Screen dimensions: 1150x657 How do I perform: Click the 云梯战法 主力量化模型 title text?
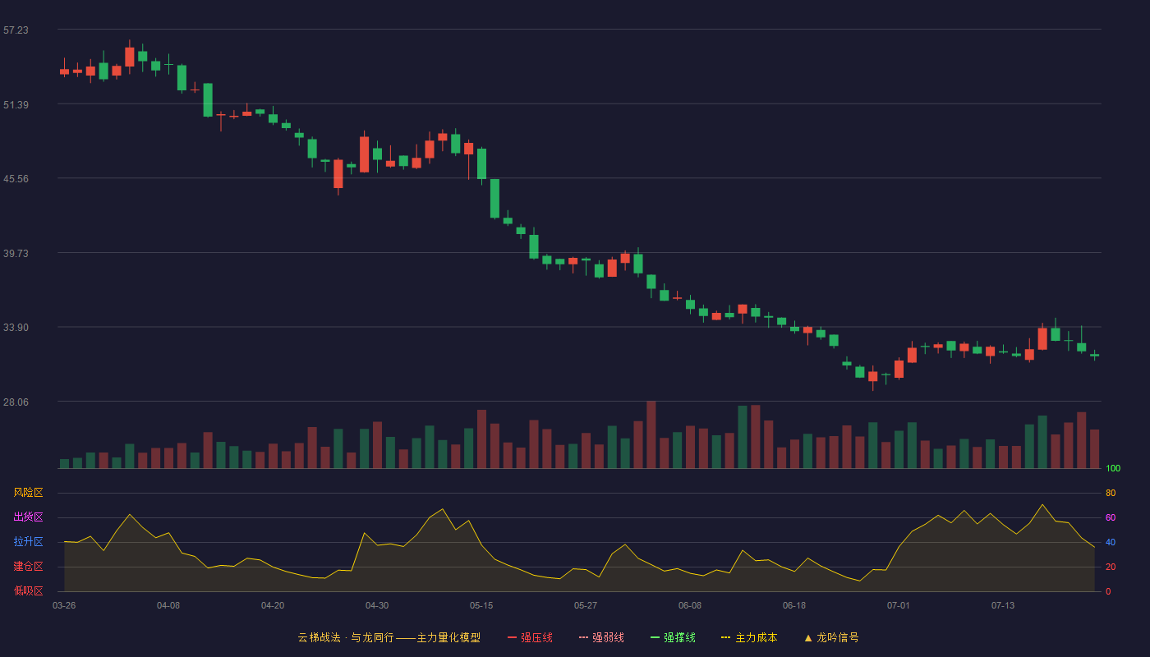tap(389, 637)
